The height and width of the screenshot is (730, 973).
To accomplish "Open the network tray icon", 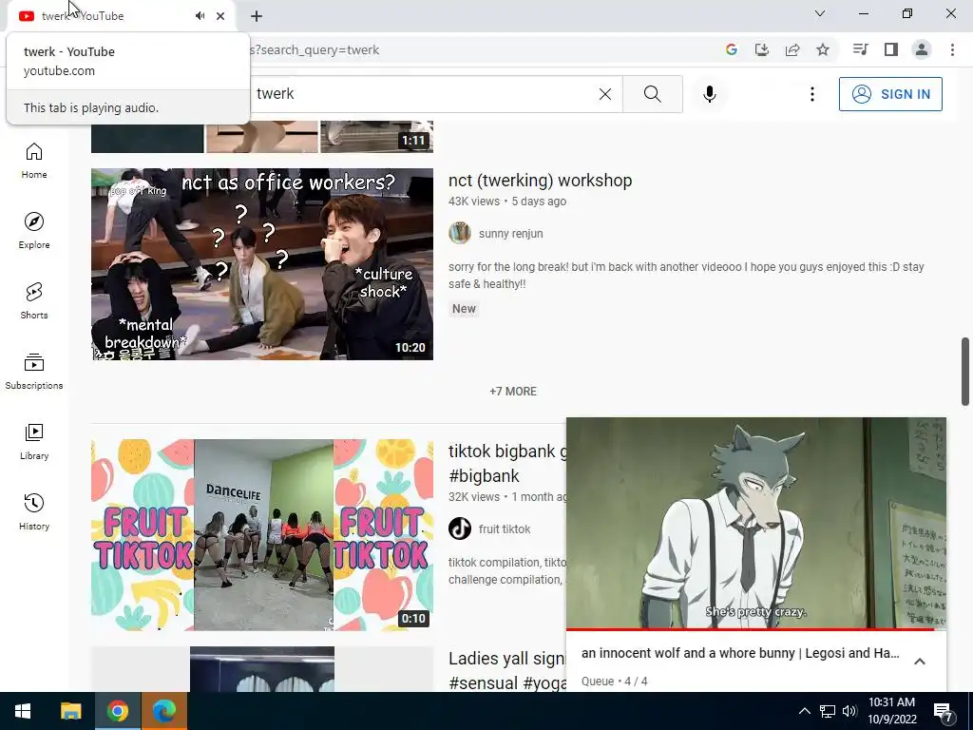I will (828, 711).
